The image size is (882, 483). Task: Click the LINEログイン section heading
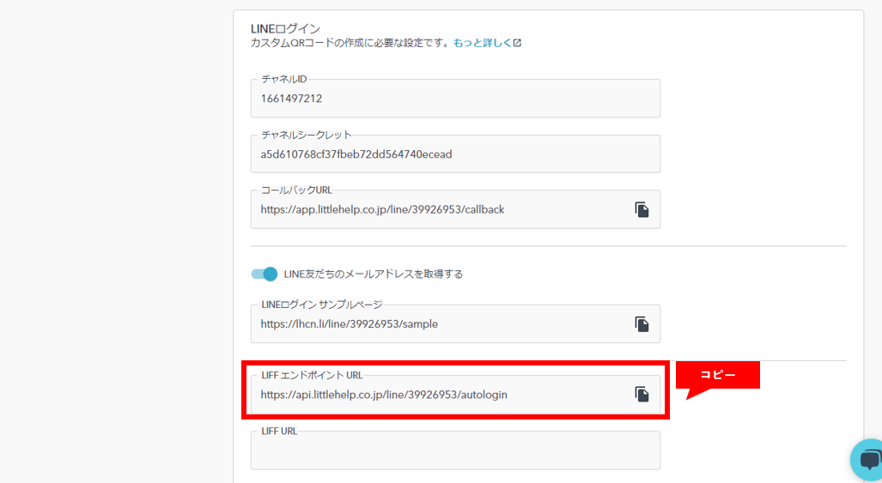tap(286, 28)
